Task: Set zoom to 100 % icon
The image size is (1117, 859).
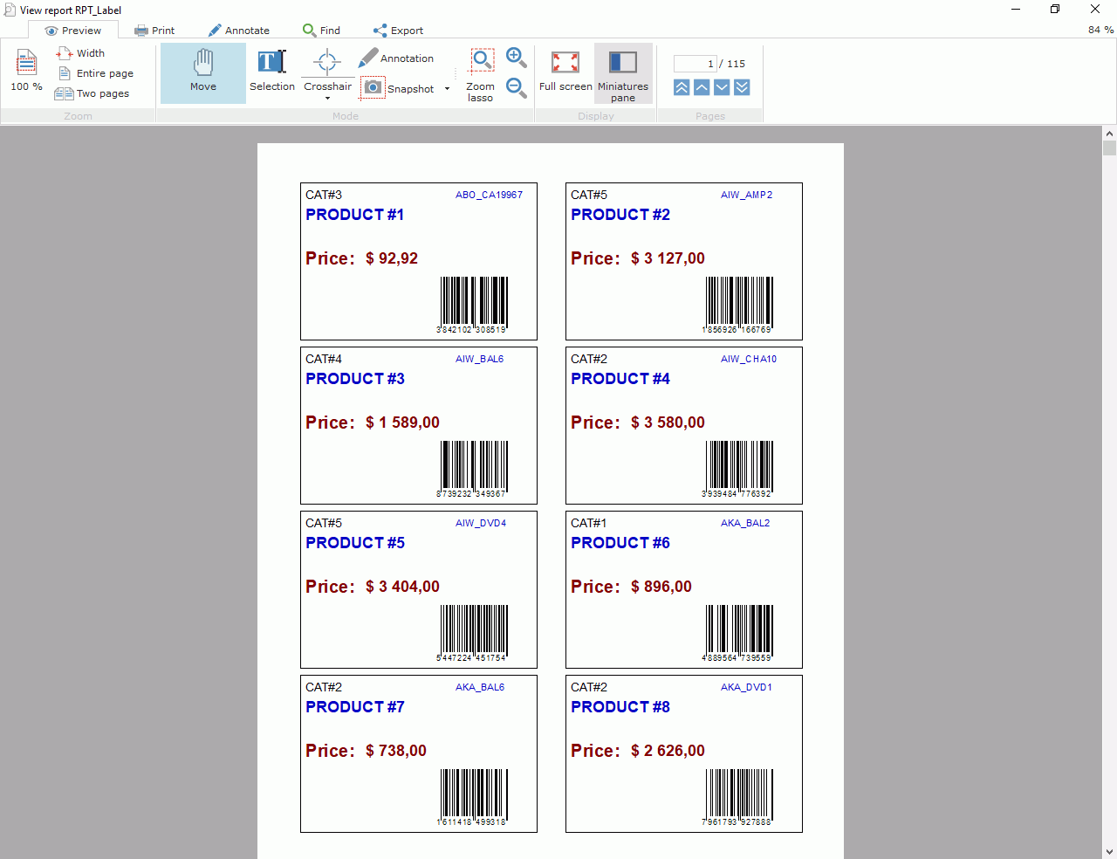Action: click(26, 71)
